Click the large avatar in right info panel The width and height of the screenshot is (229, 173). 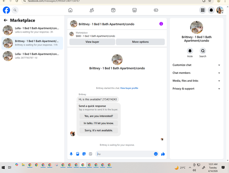(196, 28)
